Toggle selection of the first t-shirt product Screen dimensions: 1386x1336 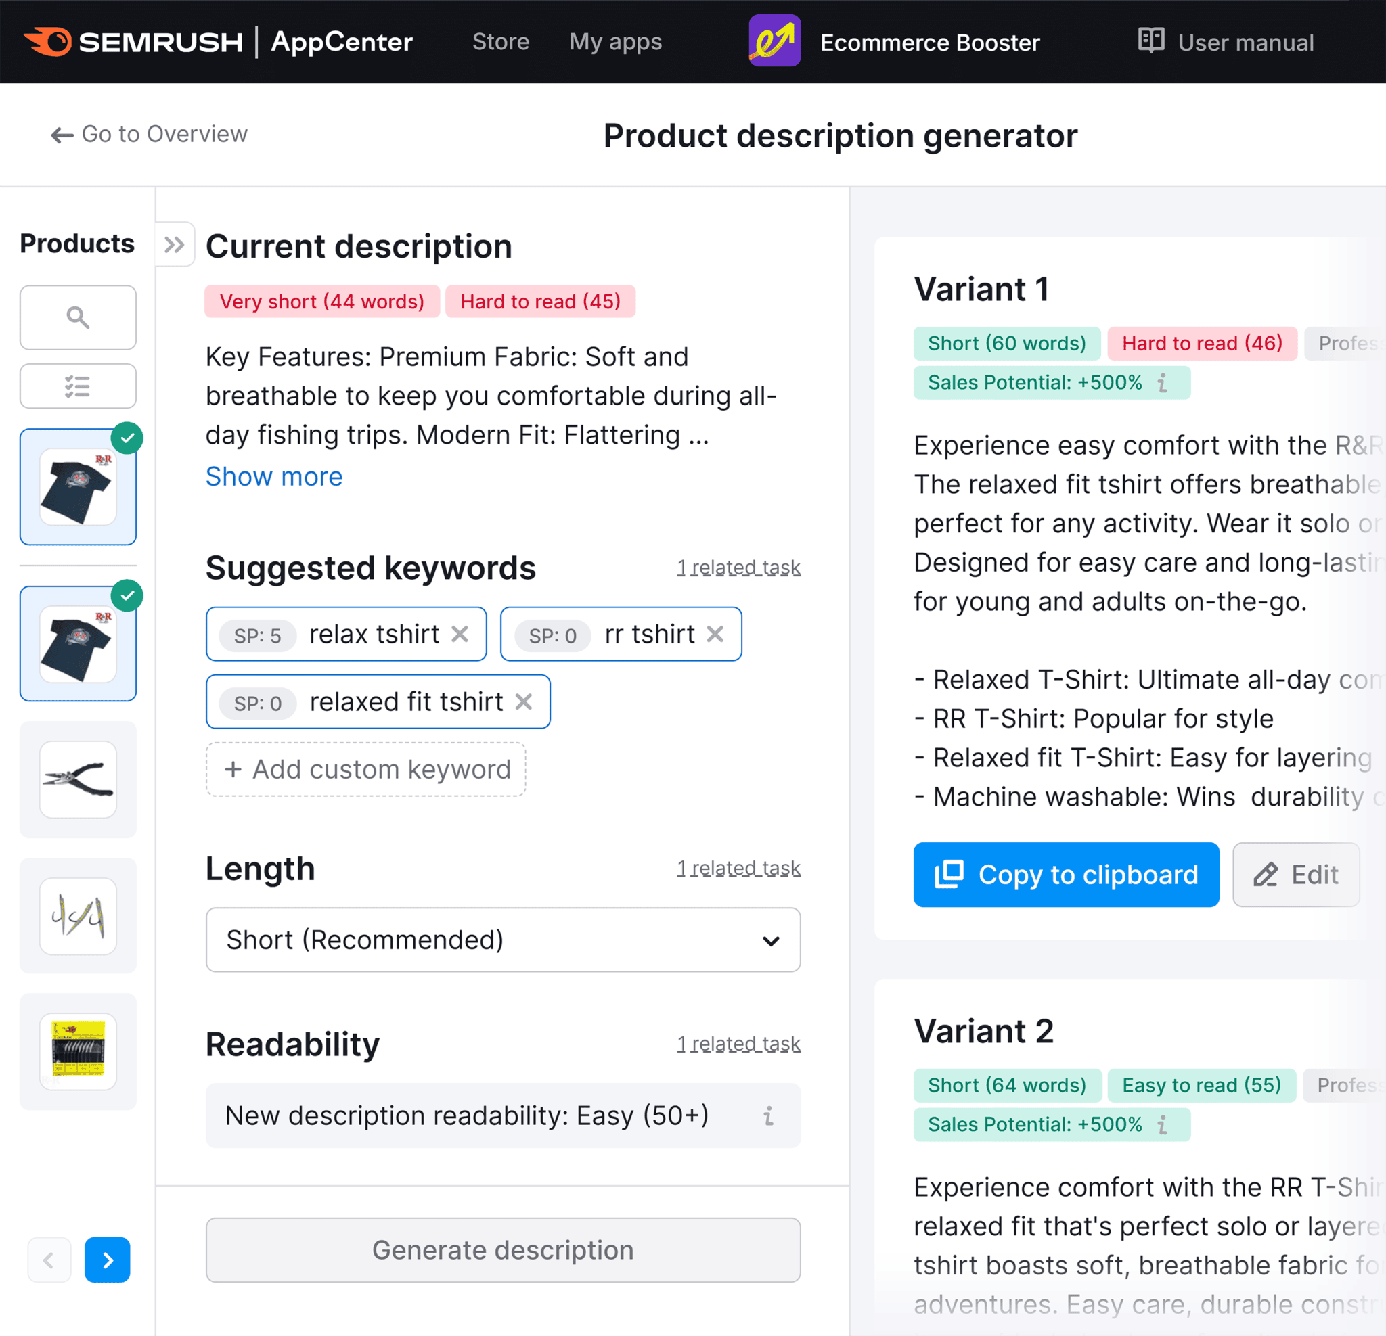click(78, 487)
